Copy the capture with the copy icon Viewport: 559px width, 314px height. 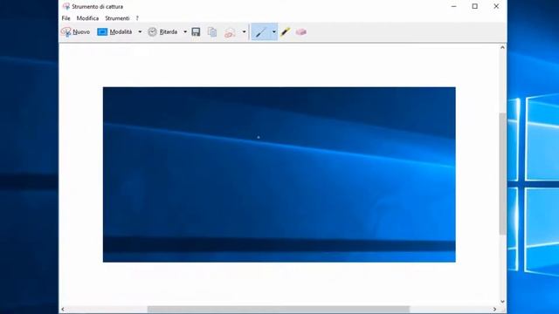pos(212,32)
